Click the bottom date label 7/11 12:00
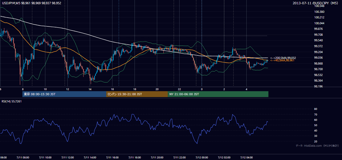Screen dimensions: 342x160 coord(68,157)
